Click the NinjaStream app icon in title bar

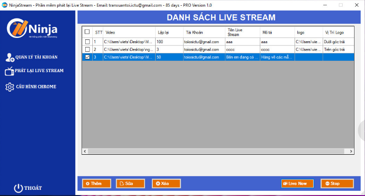pos(4,5)
